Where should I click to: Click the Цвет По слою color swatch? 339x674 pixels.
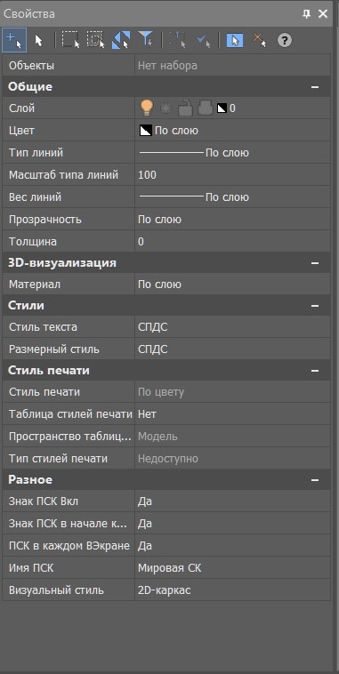point(146,131)
